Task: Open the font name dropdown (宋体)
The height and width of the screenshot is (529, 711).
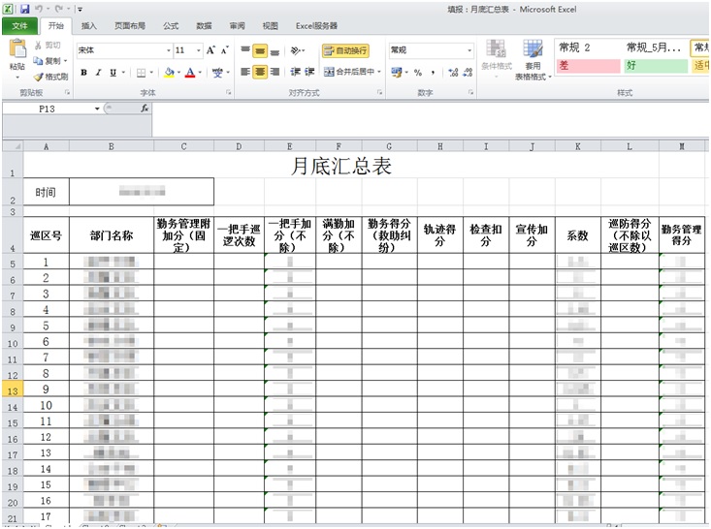Action: [x=168, y=50]
